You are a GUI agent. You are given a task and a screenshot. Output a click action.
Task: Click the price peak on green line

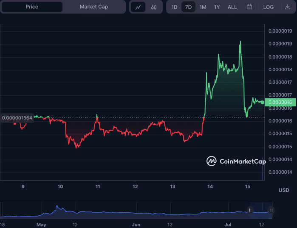[x=240, y=42]
